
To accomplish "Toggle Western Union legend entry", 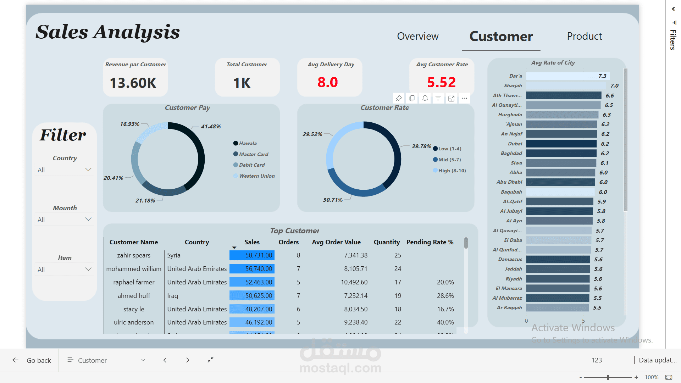I will click(254, 176).
